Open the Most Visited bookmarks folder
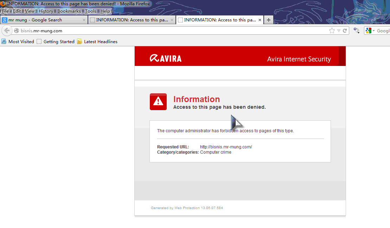 point(18,41)
